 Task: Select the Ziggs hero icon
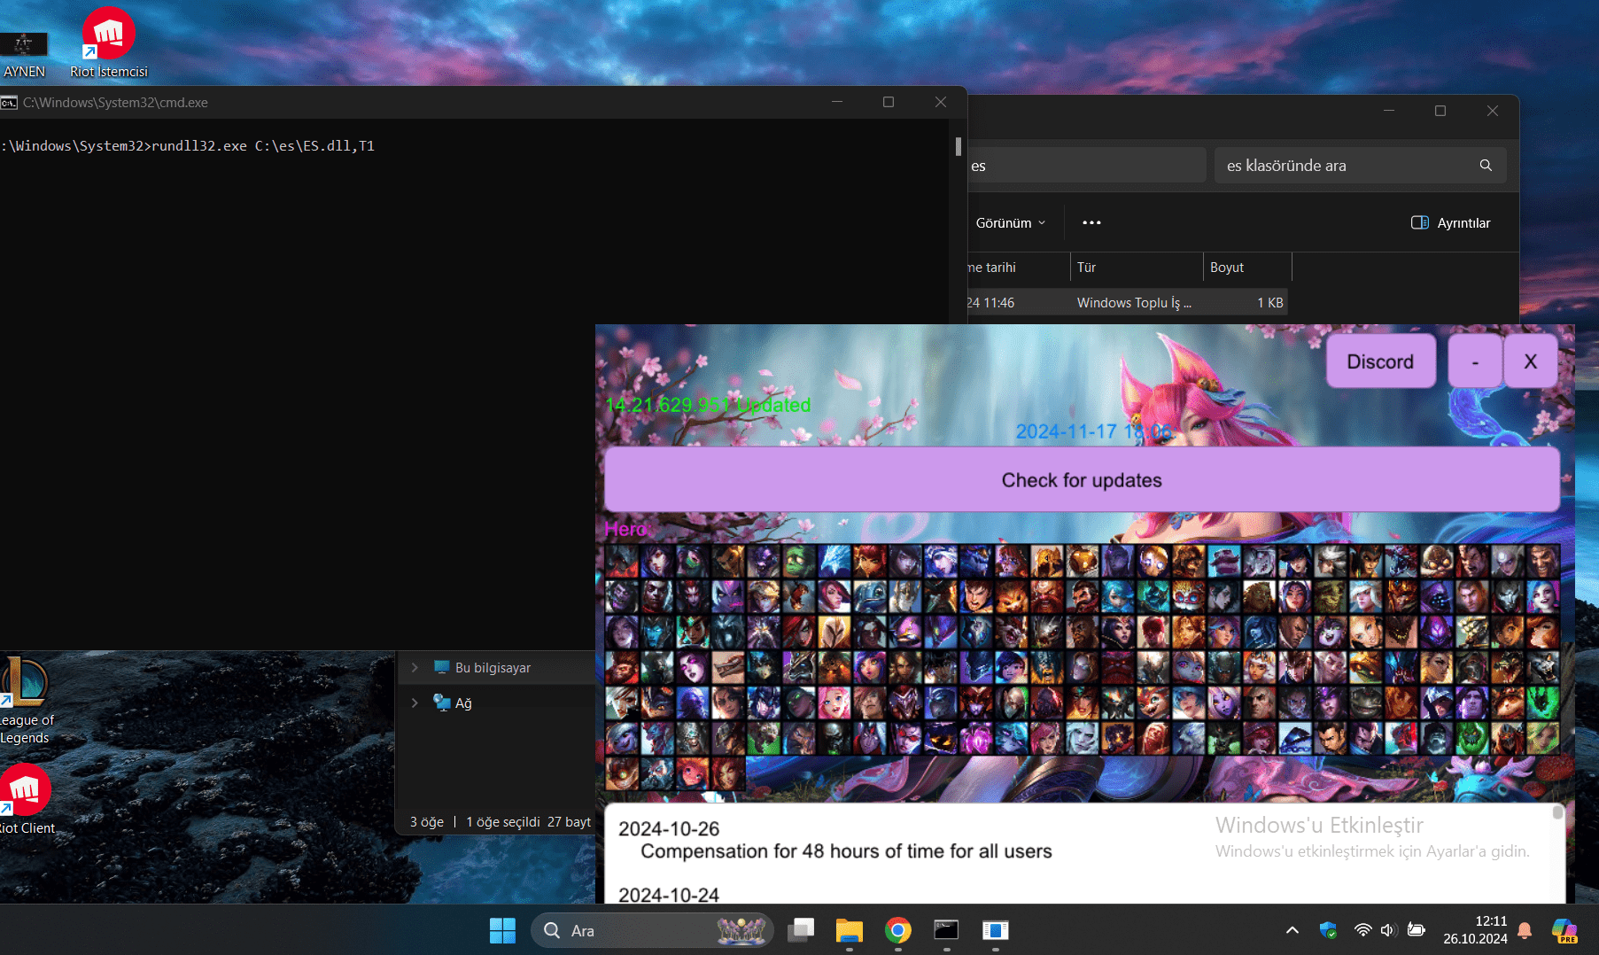click(x=622, y=773)
